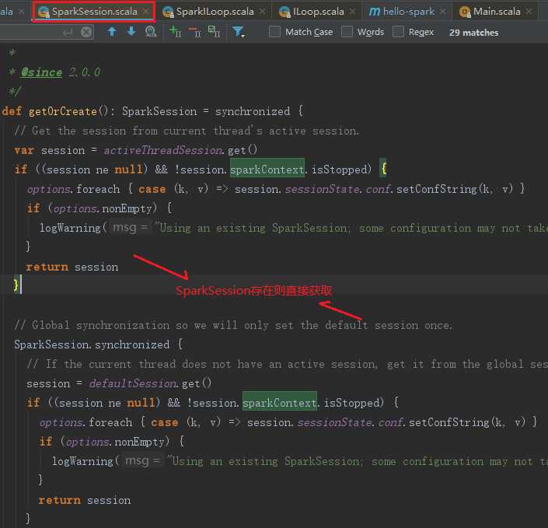Select all search occurrences
This screenshot has width=548, height=528.
(214, 32)
